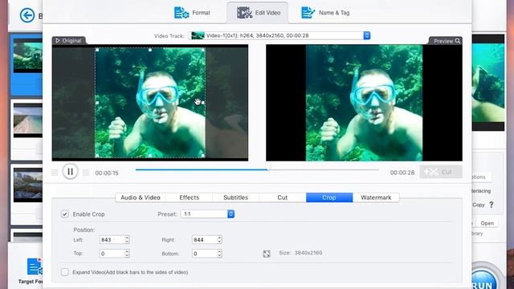Image resolution: width=514 pixels, height=289 pixels.
Task: Enable the Expand Video checkbox
Action: (x=65, y=272)
